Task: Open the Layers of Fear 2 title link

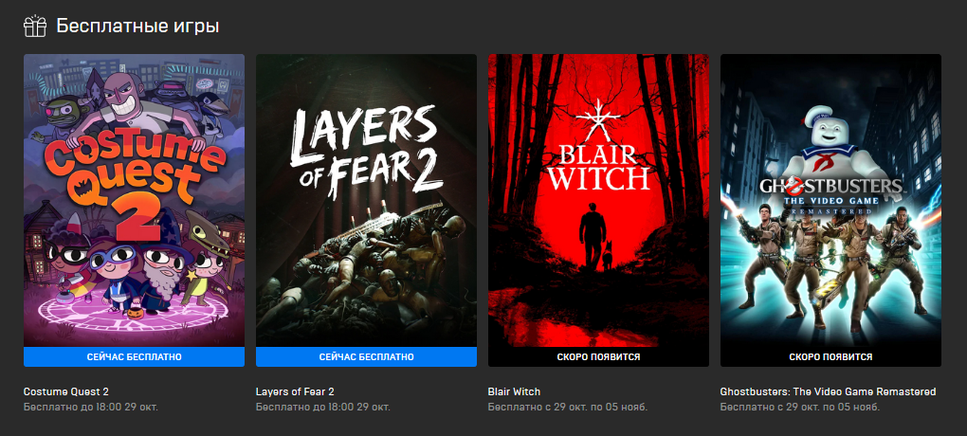Action: (295, 391)
